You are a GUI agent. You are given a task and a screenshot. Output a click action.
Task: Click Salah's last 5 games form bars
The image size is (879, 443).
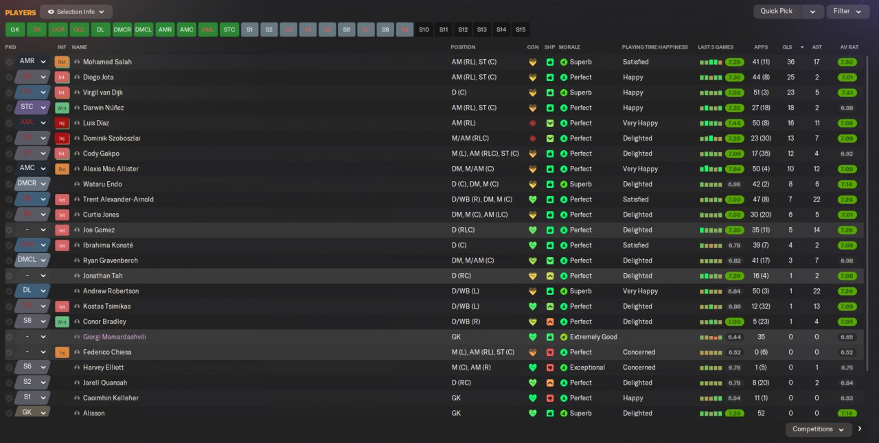tap(711, 62)
